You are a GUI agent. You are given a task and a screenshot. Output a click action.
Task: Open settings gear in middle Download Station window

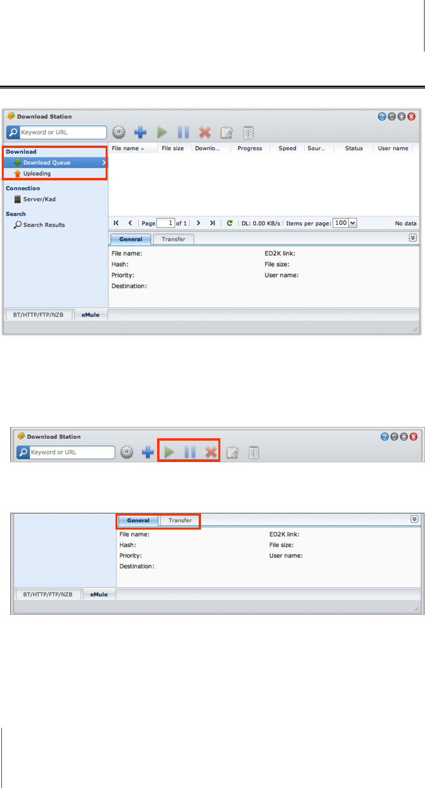point(127,452)
